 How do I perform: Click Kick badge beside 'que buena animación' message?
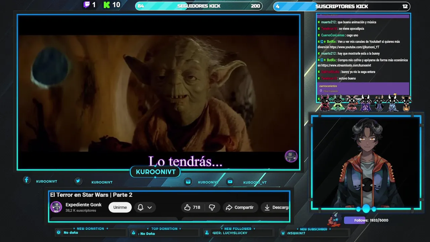pyautogui.click(x=319, y=22)
